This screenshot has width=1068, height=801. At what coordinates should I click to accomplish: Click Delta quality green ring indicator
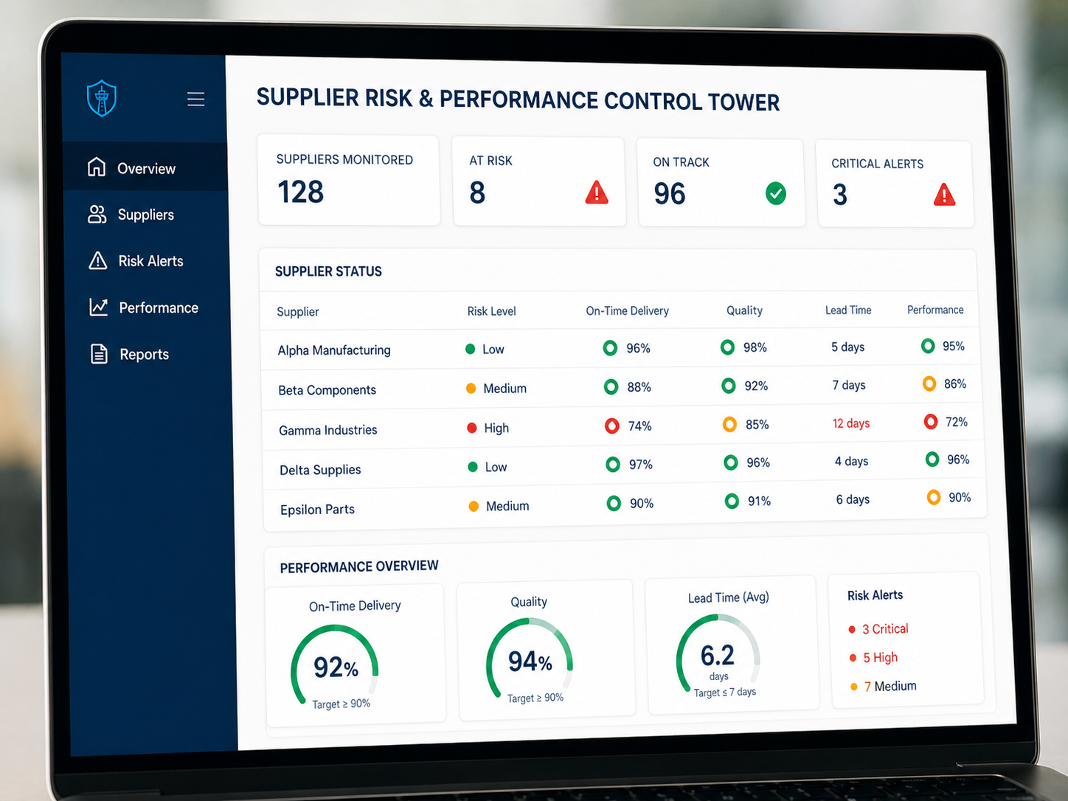(731, 462)
